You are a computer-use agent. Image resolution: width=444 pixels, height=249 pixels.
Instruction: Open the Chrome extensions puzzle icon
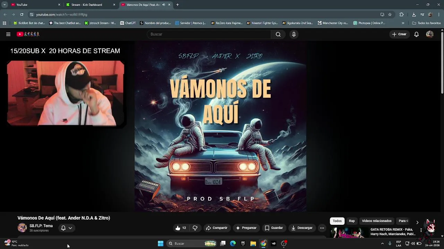pyautogui.click(x=402, y=15)
